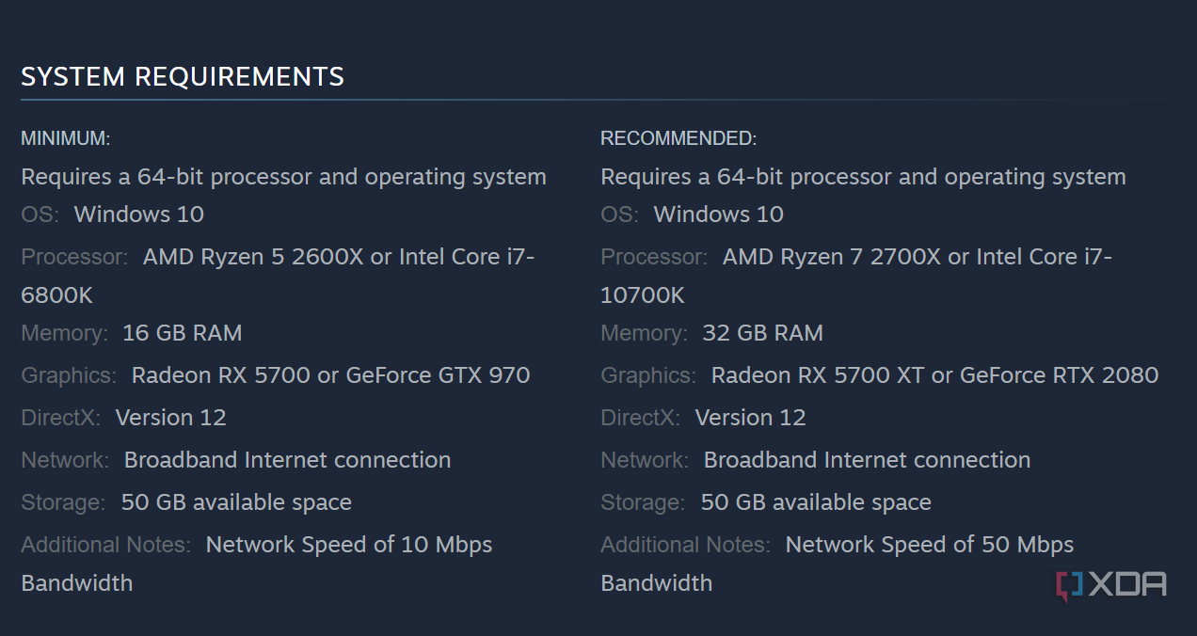The image size is (1197, 636).
Task: Click the System Requirements heading
Action: [x=183, y=76]
